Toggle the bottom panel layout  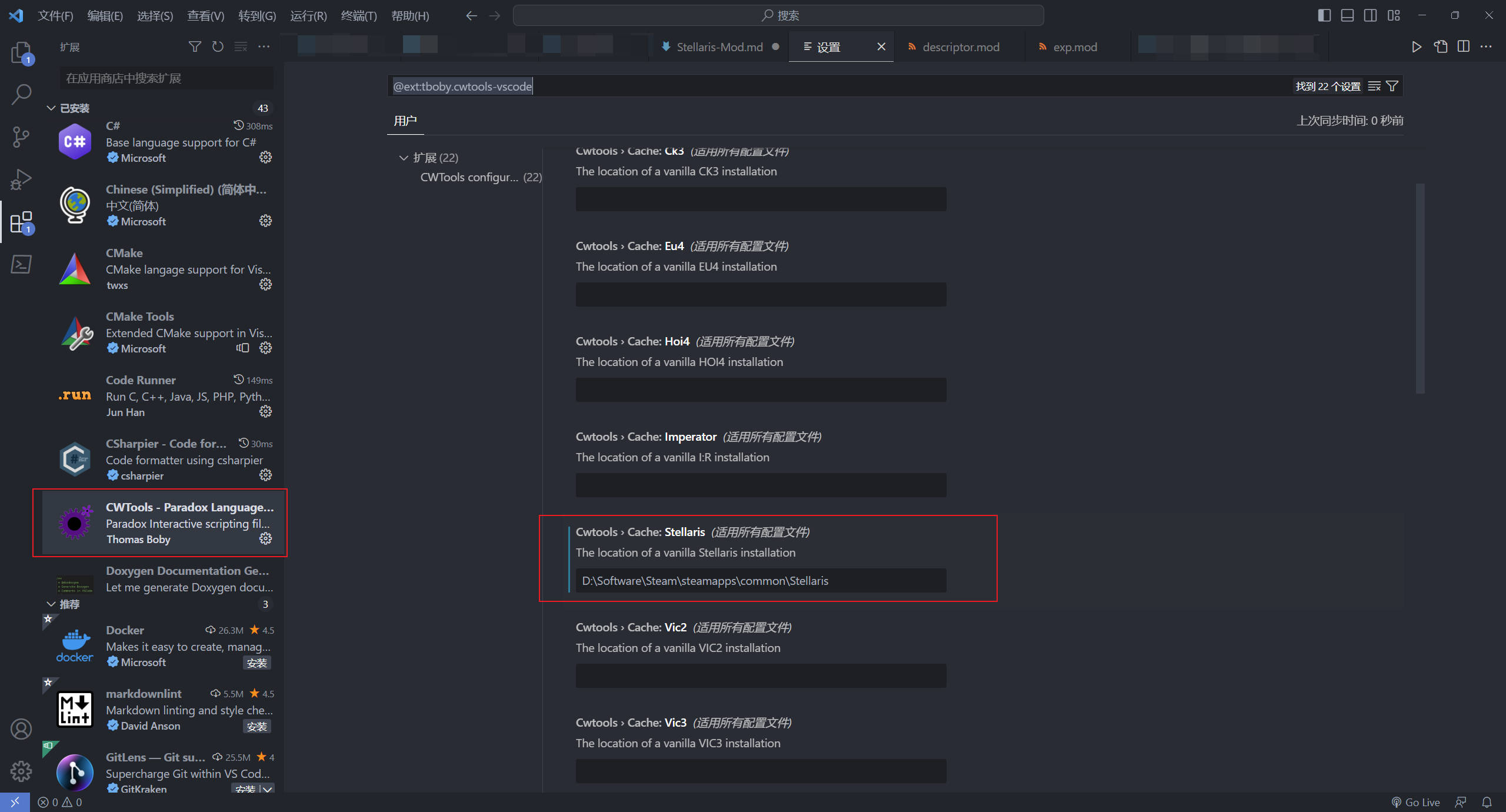1347,15
